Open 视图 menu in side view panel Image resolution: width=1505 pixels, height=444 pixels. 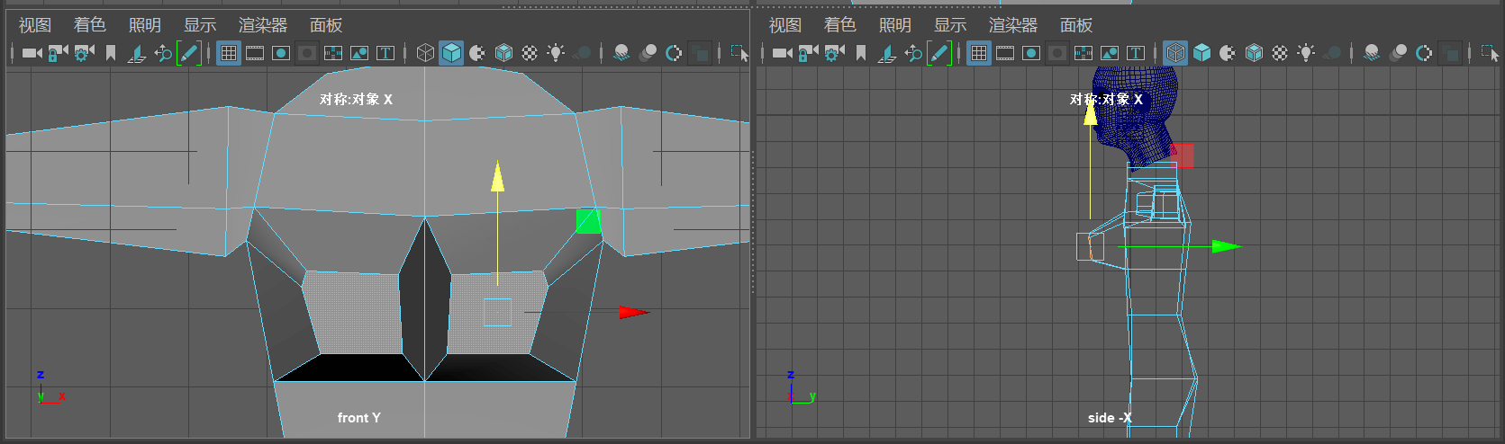coord(785,25)
